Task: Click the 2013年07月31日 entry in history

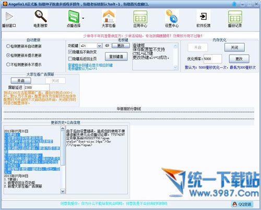Action: [x=16, y=131]
